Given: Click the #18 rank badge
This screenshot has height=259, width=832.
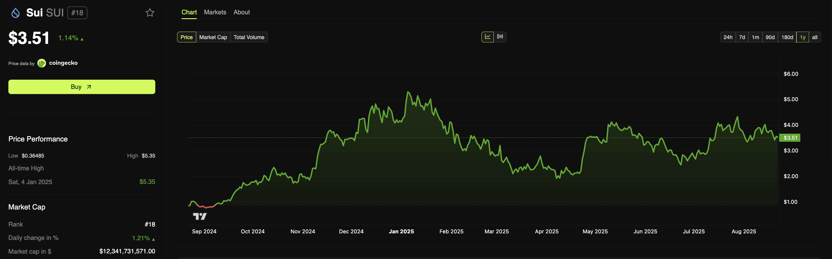Looking at the screenshot, I should pos(77,13).
